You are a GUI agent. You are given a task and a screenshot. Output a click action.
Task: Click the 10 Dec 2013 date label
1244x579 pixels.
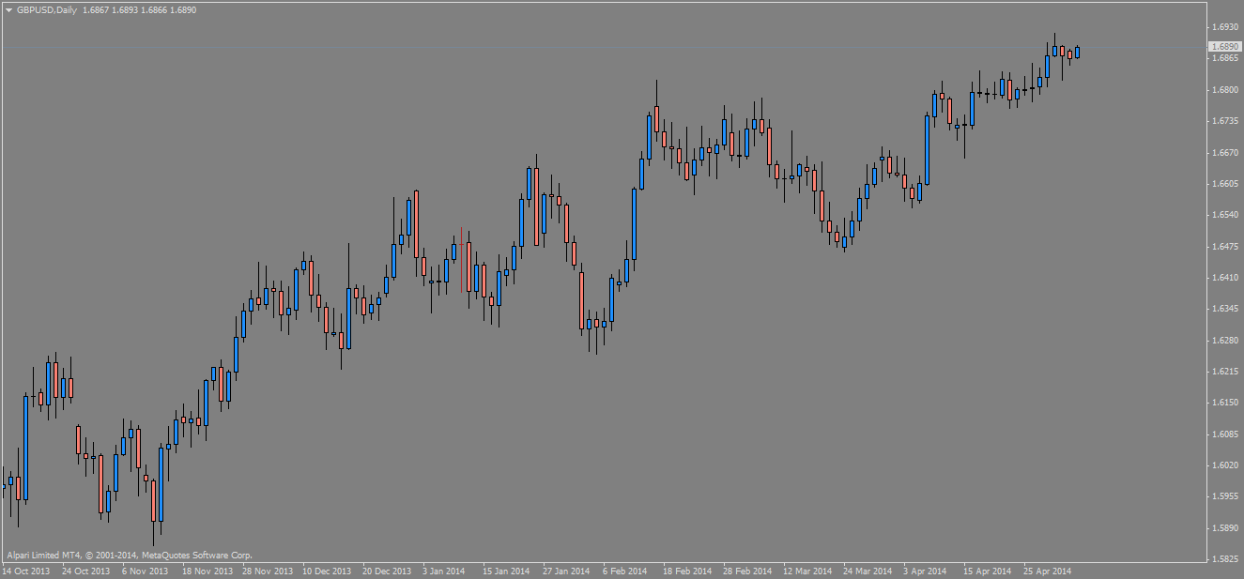point(327,571)
